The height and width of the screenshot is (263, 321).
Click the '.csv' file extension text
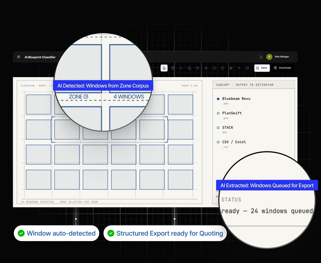[225, 147]
